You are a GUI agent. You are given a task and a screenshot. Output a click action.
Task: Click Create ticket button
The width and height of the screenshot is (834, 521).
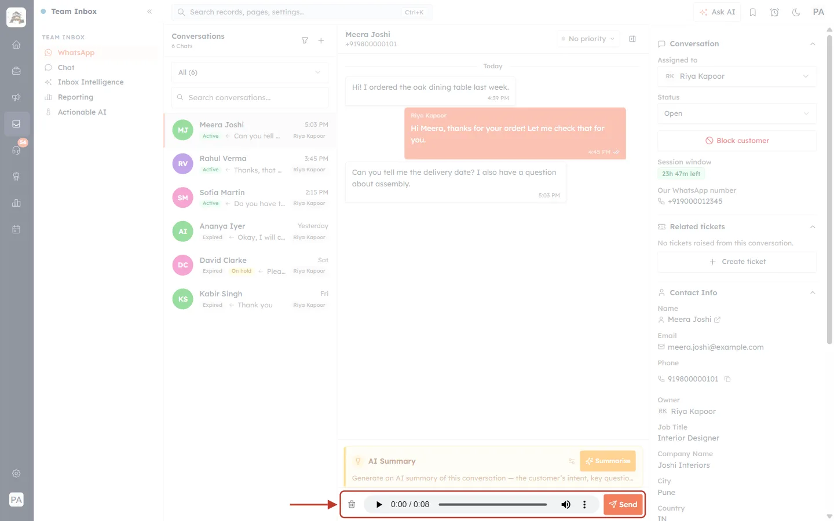point(737,262)
